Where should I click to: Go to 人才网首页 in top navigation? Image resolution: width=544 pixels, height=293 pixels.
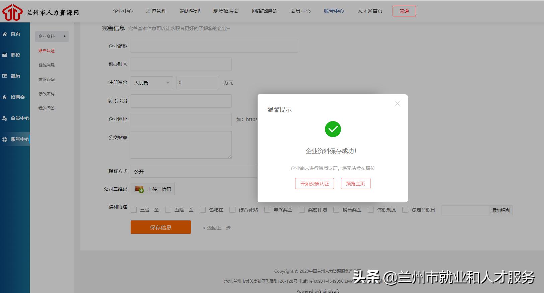[x=370, y=11]
